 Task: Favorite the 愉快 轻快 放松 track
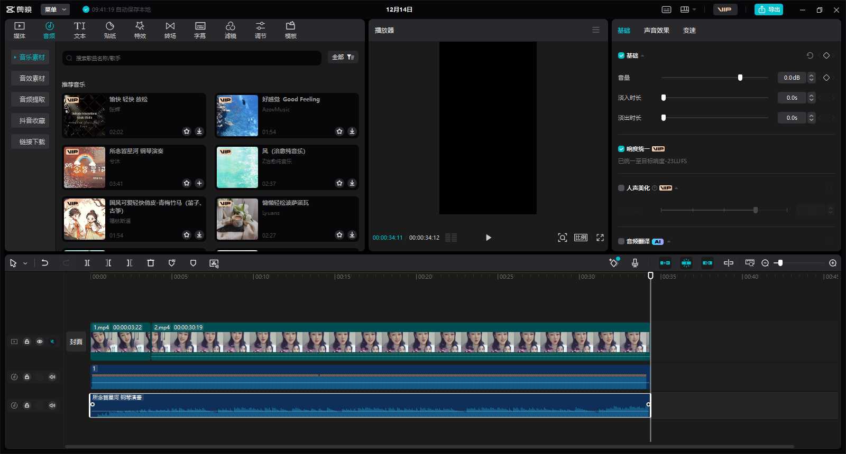[187, 131]
